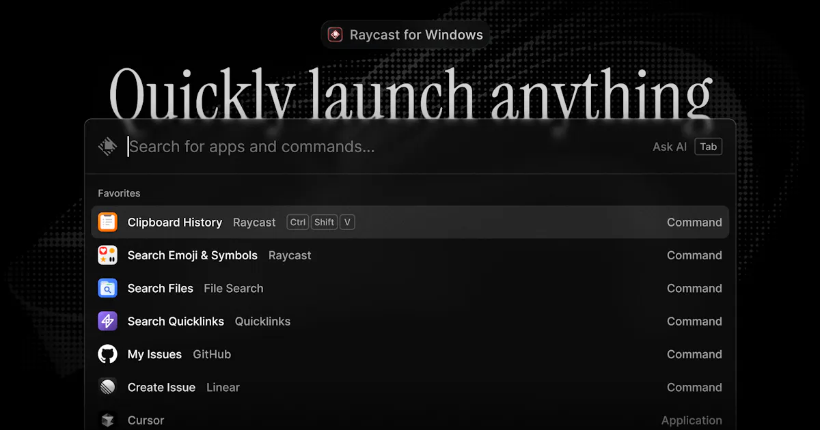Click the Search Files folder icon
The height and width of the screenshot is (430, 820).
(x=108, y=288)
